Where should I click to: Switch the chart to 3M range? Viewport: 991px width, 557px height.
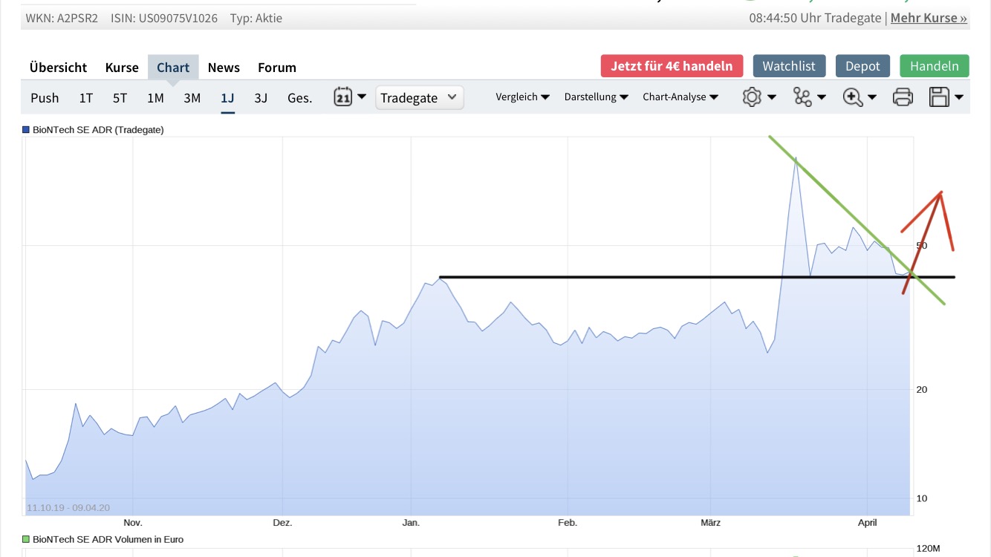pyautogui.click(x=192, y=98)
